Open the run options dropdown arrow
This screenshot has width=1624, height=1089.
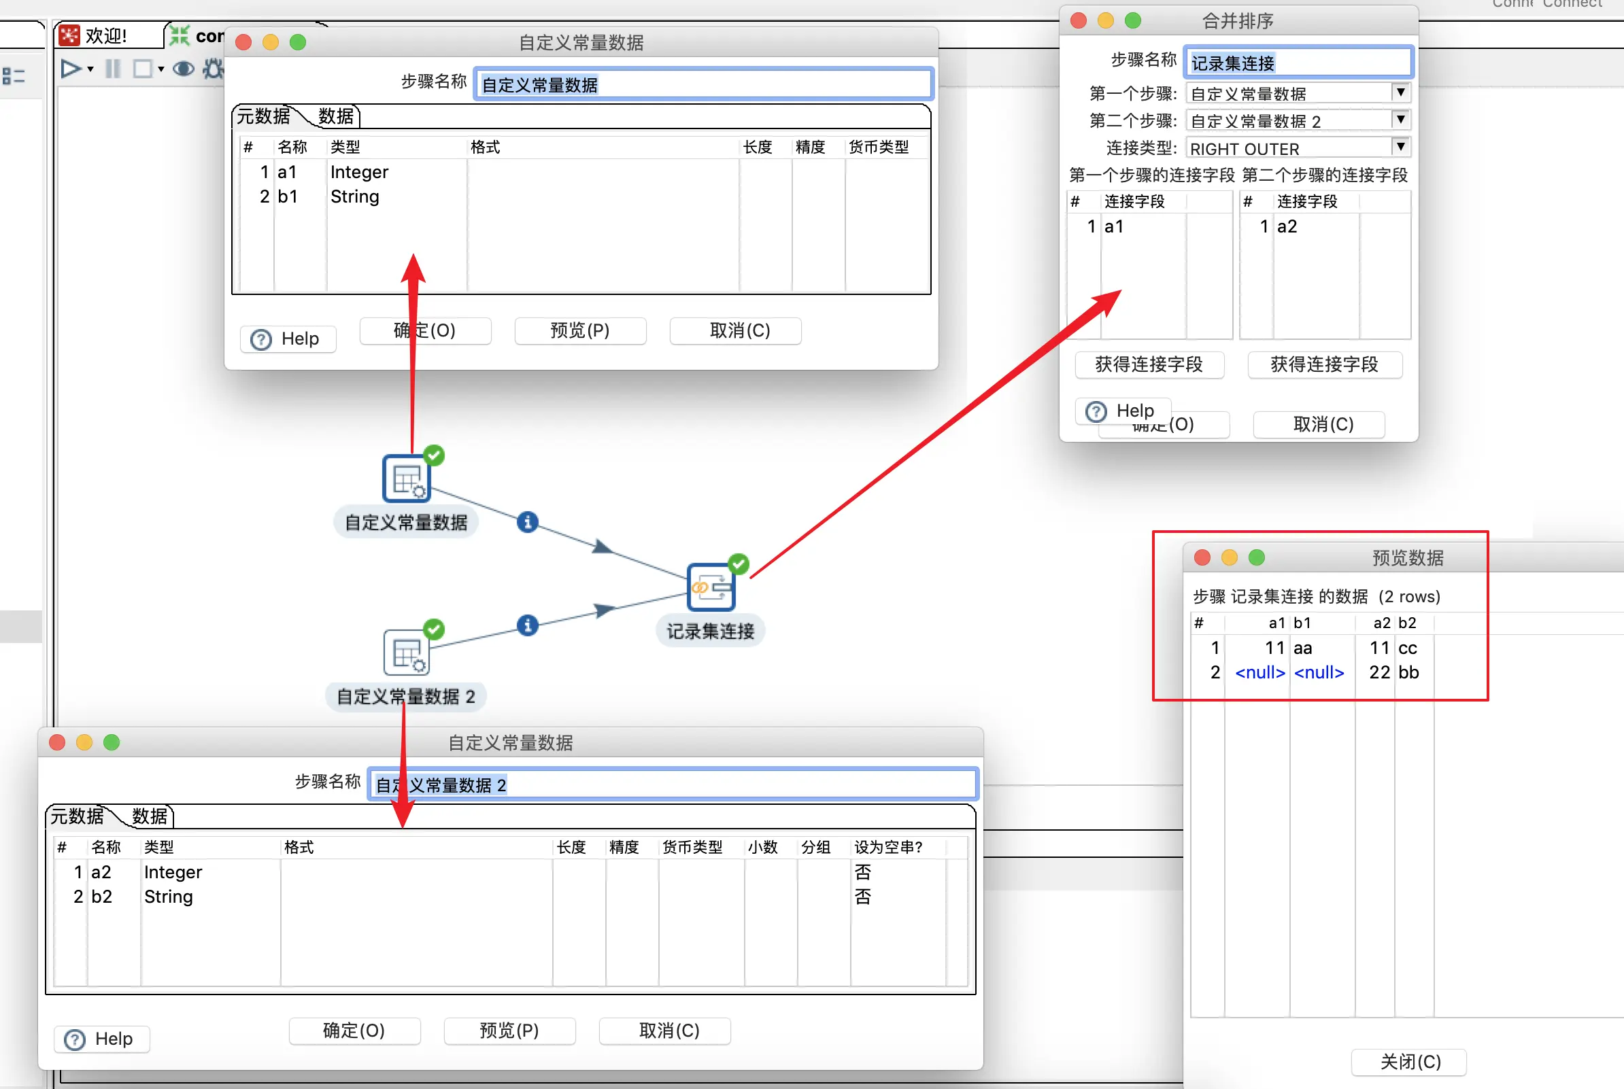[x=90, y=69]
